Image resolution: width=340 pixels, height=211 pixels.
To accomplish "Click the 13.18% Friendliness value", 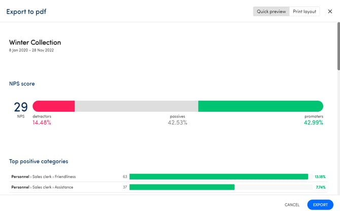I will pyautogui.click(x=320, y=177).
